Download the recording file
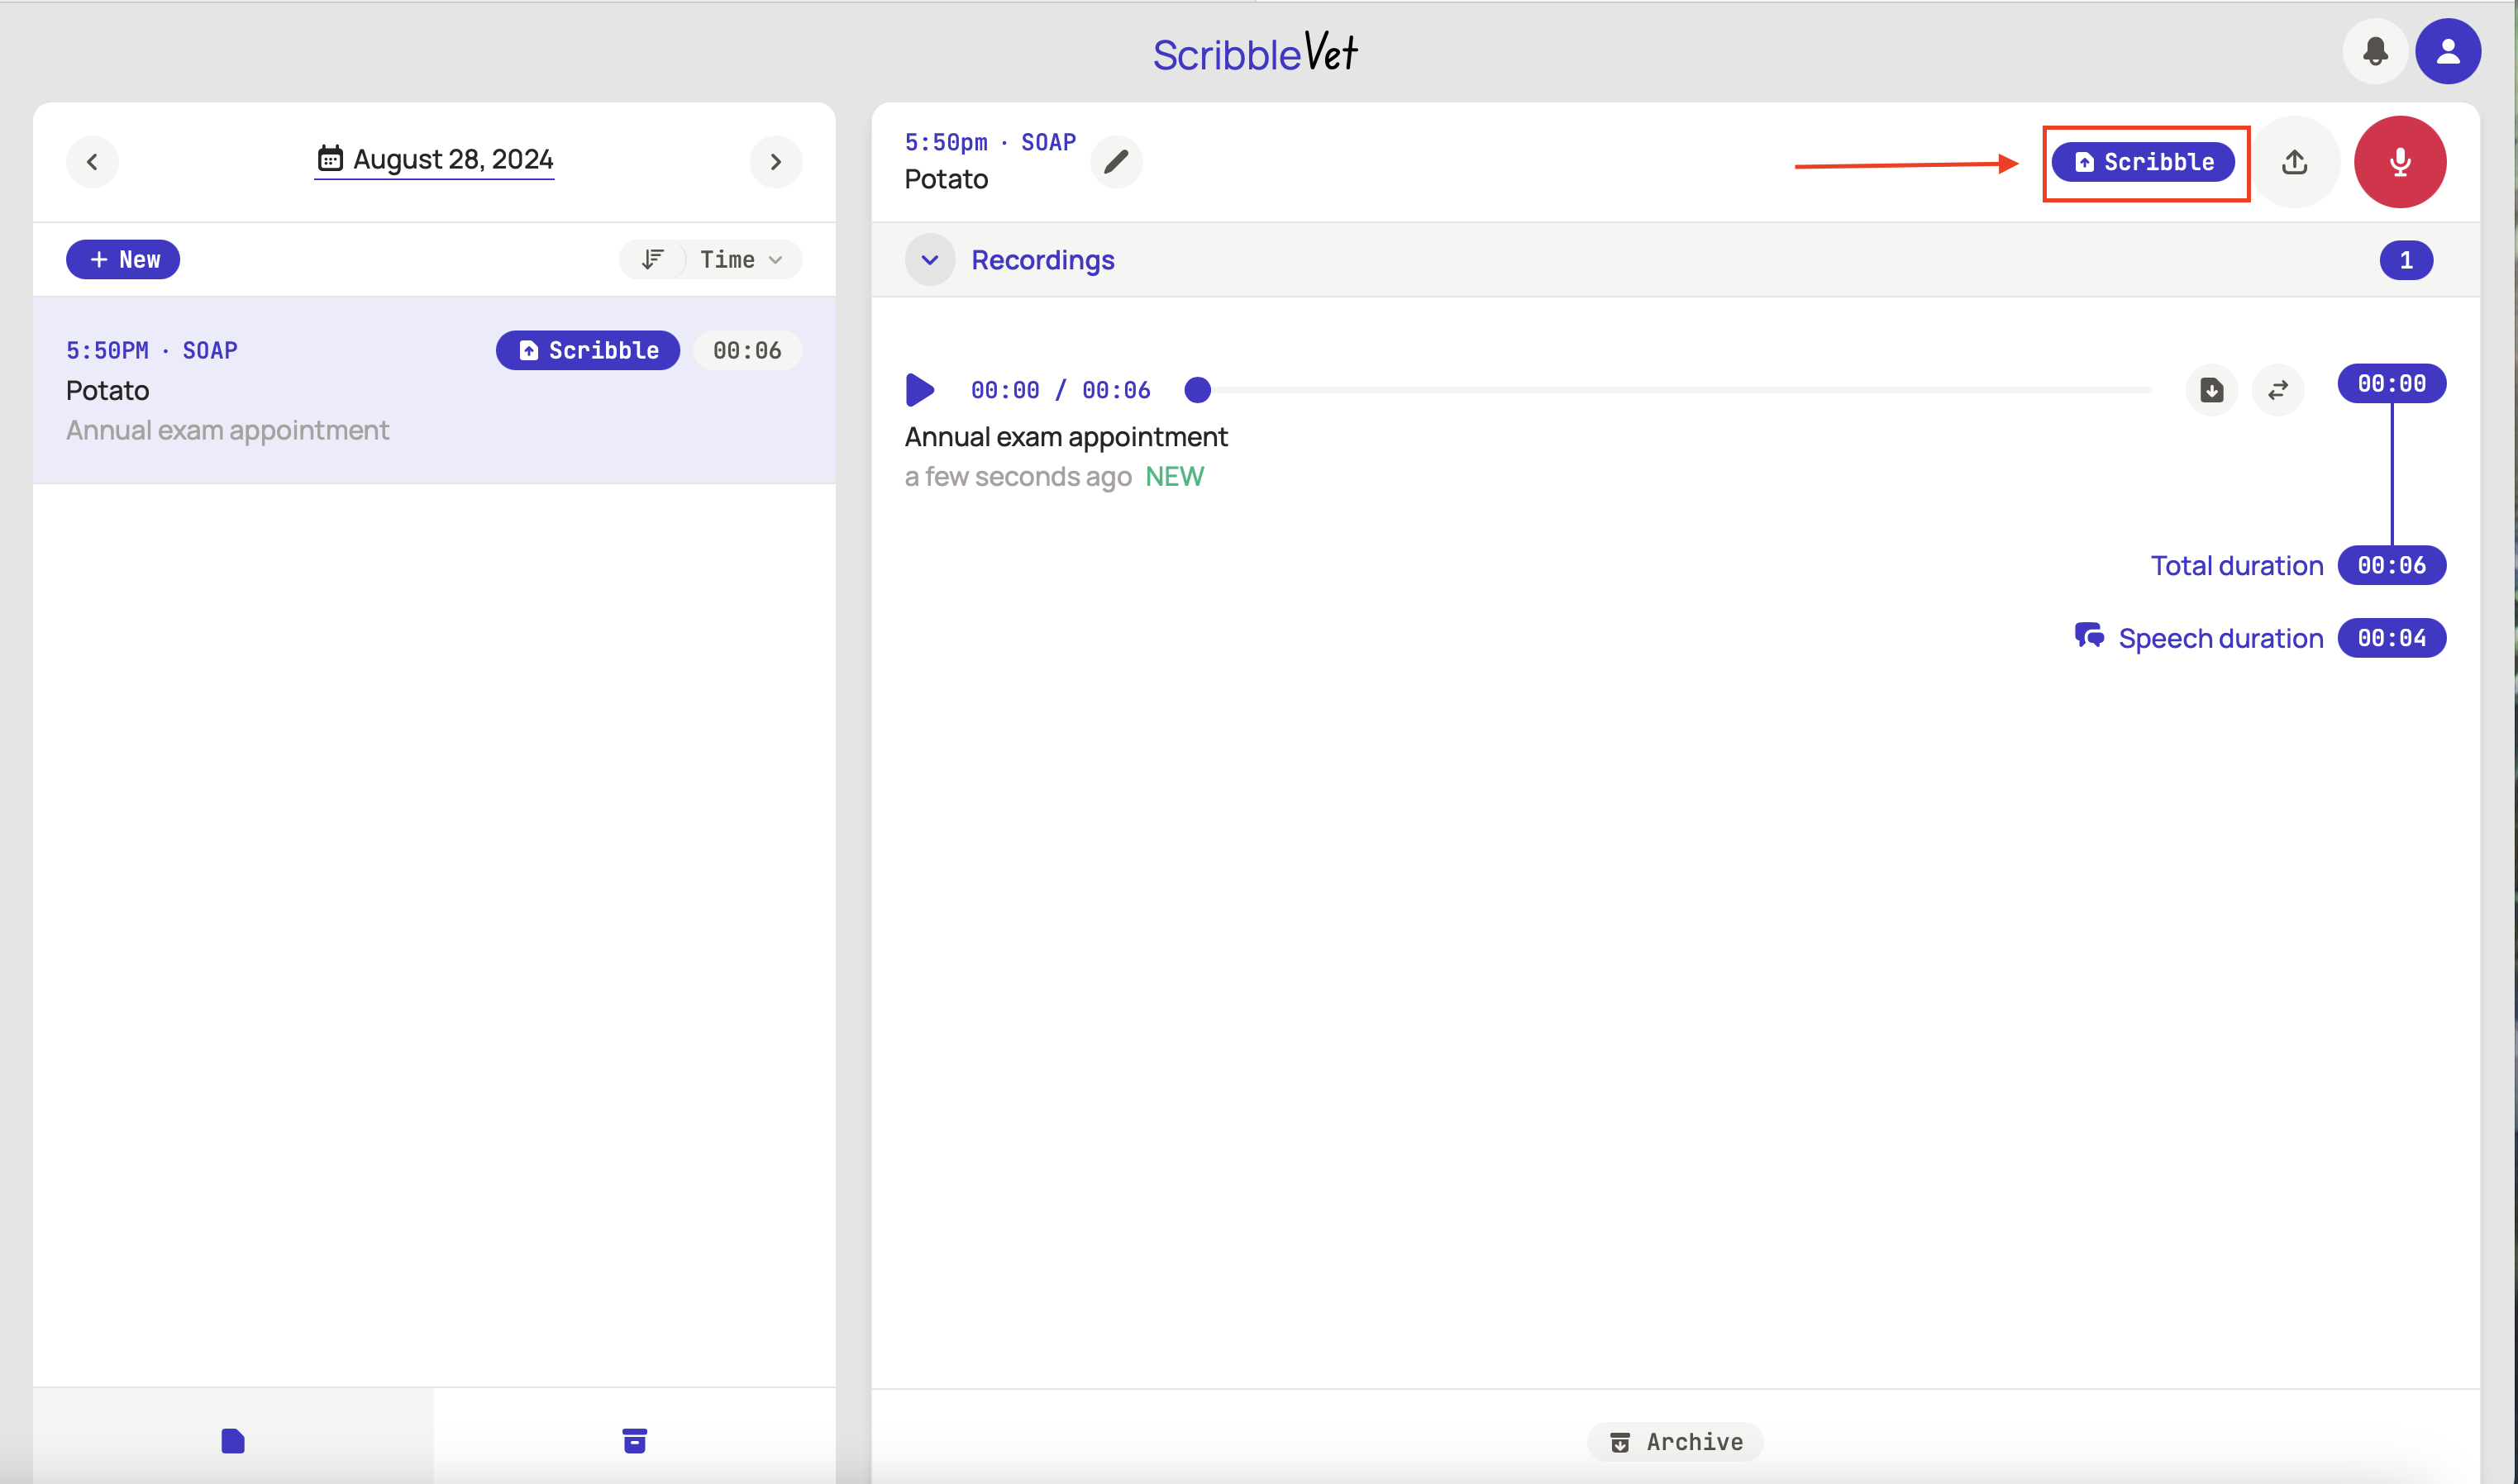The height and width of the screenshot is (1484, 2518). click(2212, 389)
